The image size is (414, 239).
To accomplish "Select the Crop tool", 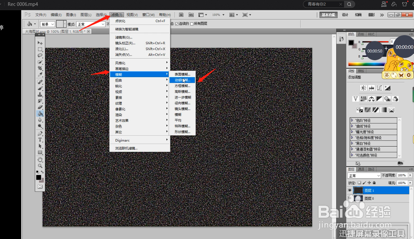I will click(40, 68).
